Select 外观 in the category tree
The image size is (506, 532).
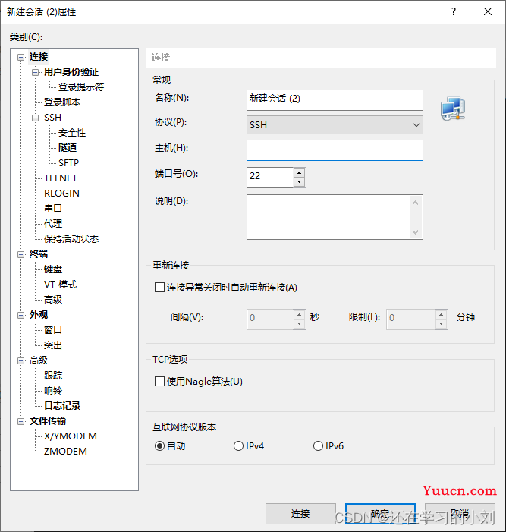click(39, 315)
